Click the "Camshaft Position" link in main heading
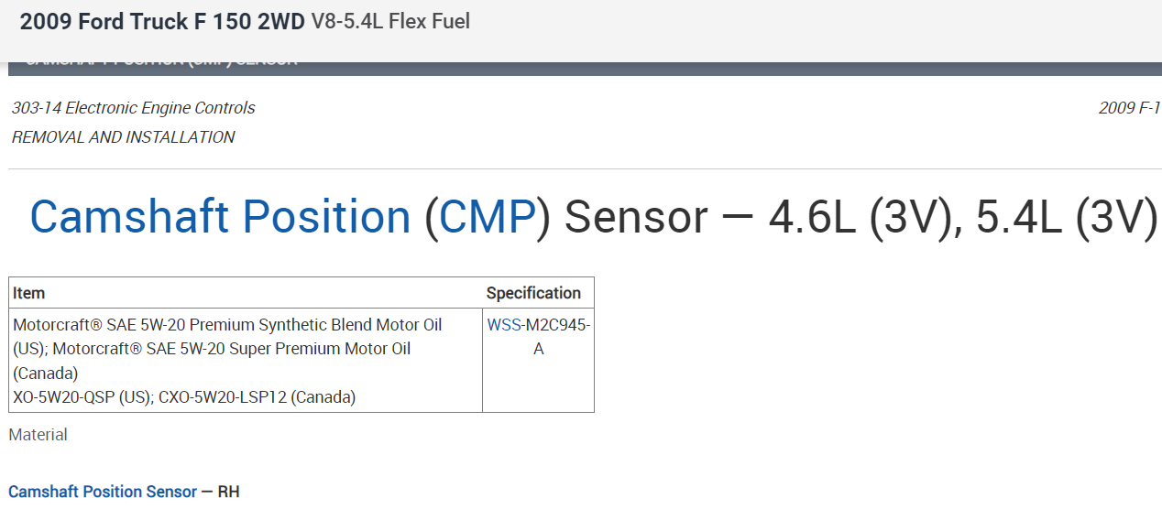This screenshot has width=1162, height=520. (x=220, y=217)
